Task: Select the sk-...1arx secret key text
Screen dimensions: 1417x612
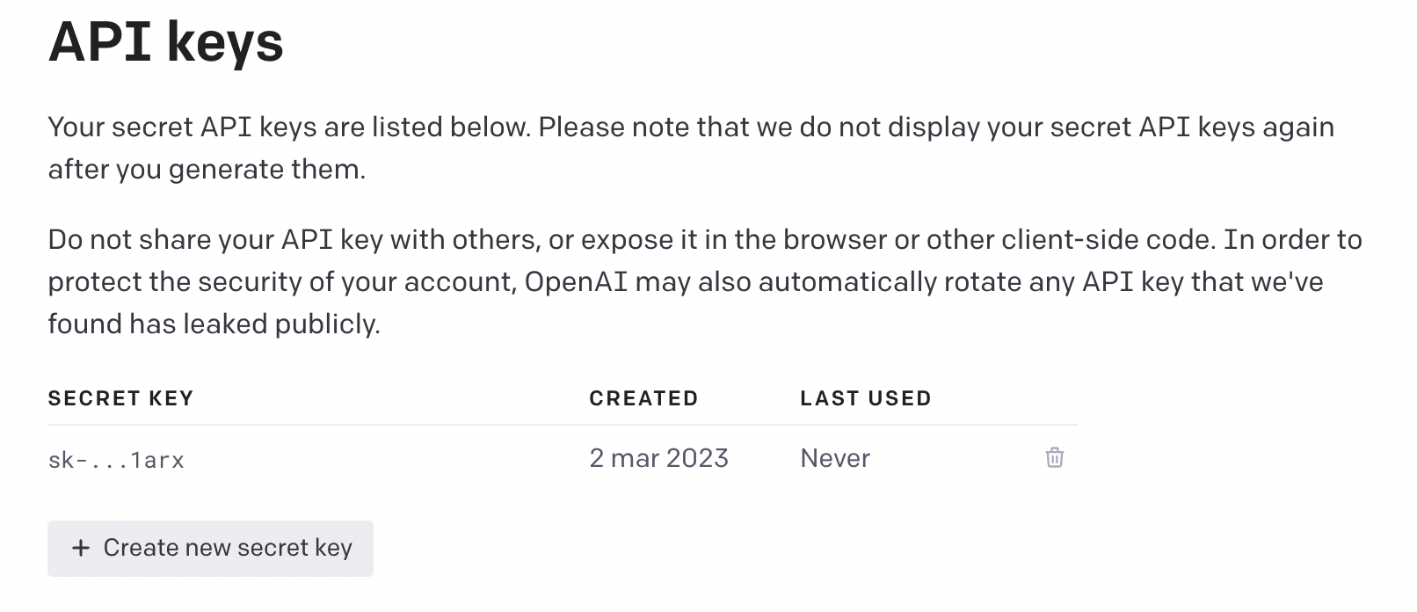Action: coord(116,458)
